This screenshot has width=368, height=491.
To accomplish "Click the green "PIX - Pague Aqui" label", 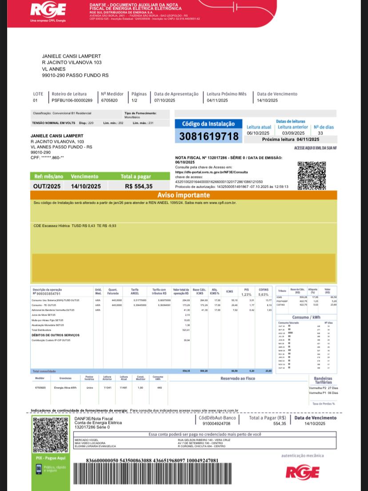I will 50,458.
